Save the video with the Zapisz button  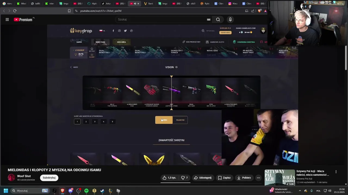click(x=224, y=178)
